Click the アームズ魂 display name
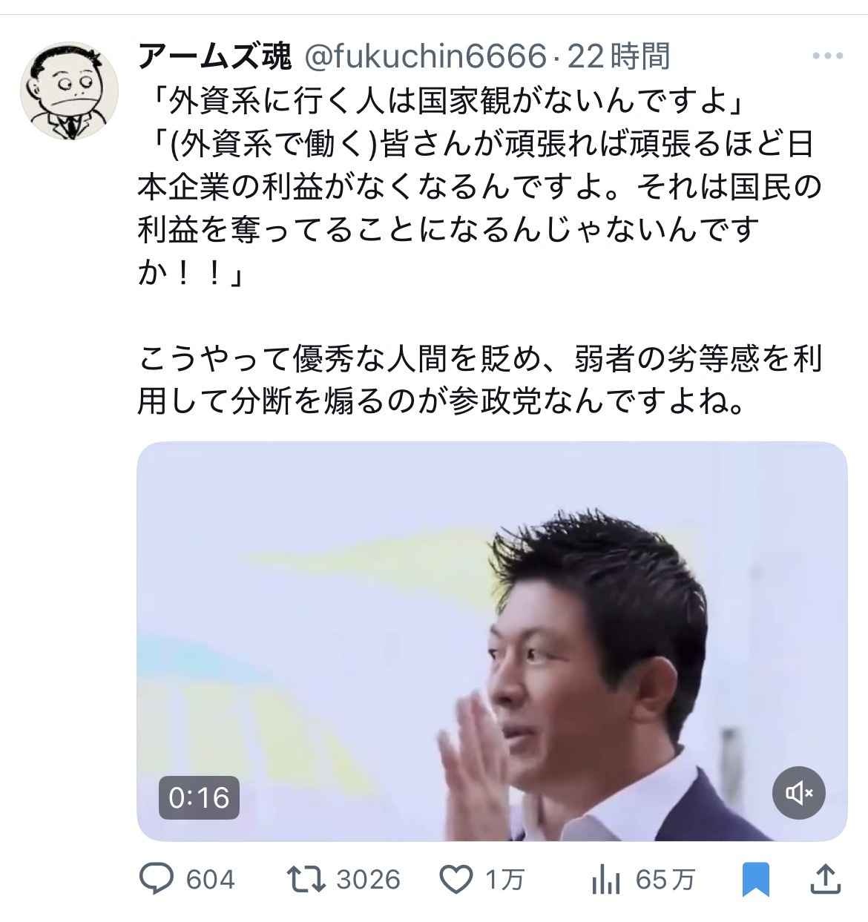The width and height of the screenshot is (868, 922). click(214, 56)
